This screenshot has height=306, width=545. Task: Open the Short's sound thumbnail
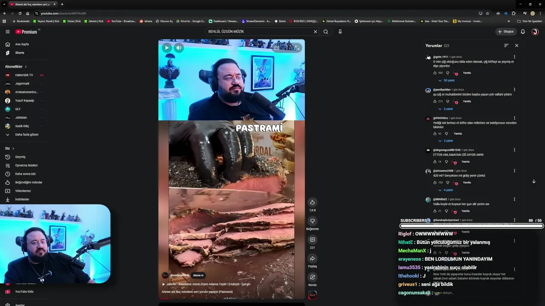313,295
